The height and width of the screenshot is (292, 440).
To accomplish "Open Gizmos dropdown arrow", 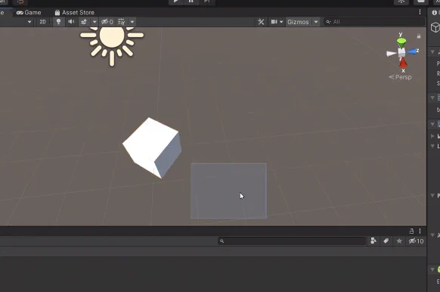I will (x=316, y=22).
